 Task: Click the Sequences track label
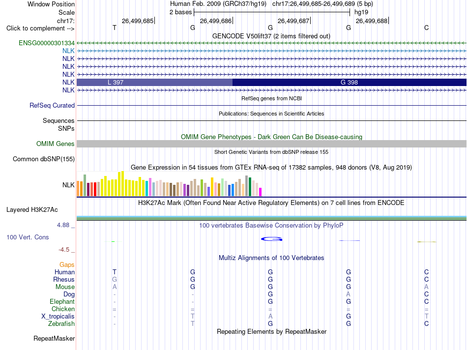[x=58, y=120]
